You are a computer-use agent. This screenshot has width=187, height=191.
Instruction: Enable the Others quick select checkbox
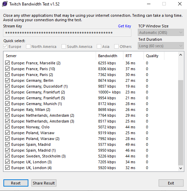tap(116, 47)
